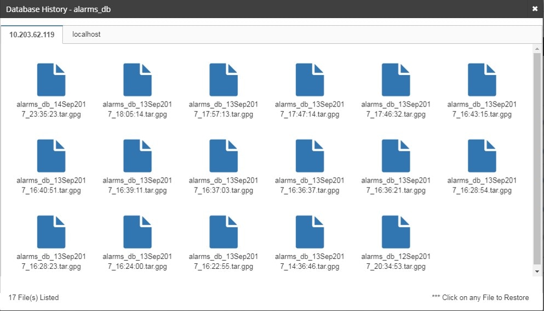The height and width of the screenshot is (311, 544).
Task: Click the scrollbar up arrow
Action: pos(537,49)
